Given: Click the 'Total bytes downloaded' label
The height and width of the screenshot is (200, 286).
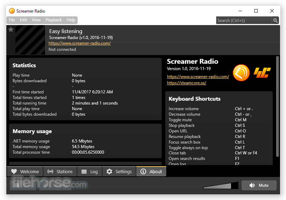Looking at the screenshot, I should point(35,114).
